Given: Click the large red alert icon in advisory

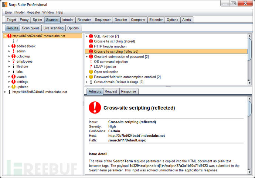Looking at the screenshot, I should click(x=95, y=108).
